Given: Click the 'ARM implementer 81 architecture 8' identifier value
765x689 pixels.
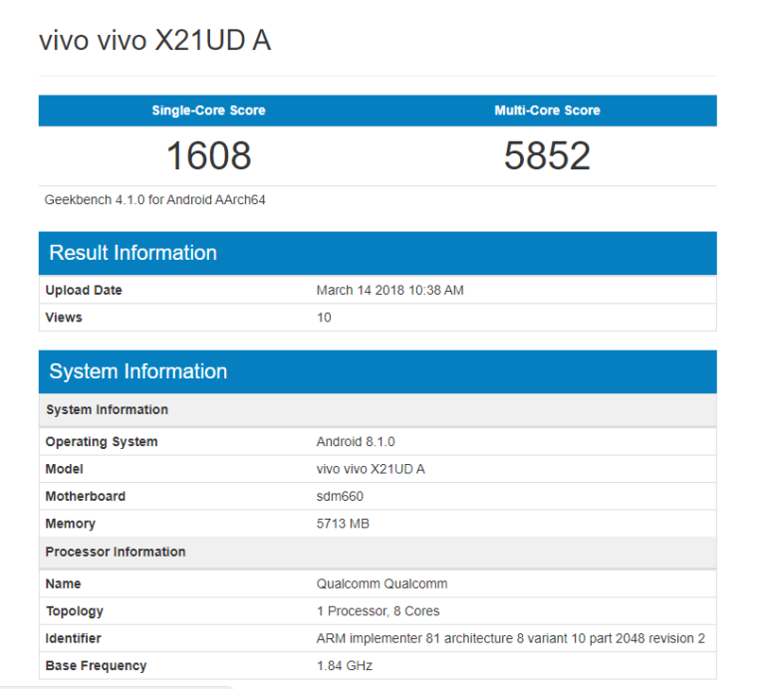Looking at the screenshot, I should (511, 639).
